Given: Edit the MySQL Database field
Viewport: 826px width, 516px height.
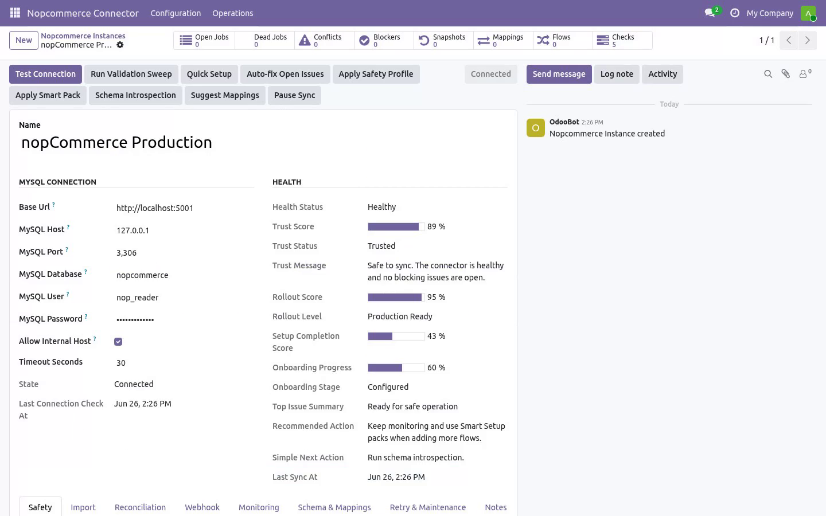Looking at the screenshot, I should pyautogui.click(x=184, y=275).
